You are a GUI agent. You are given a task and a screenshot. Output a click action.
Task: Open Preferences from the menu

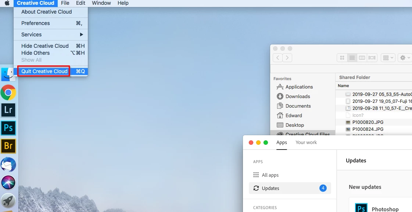tap(51, 23)
